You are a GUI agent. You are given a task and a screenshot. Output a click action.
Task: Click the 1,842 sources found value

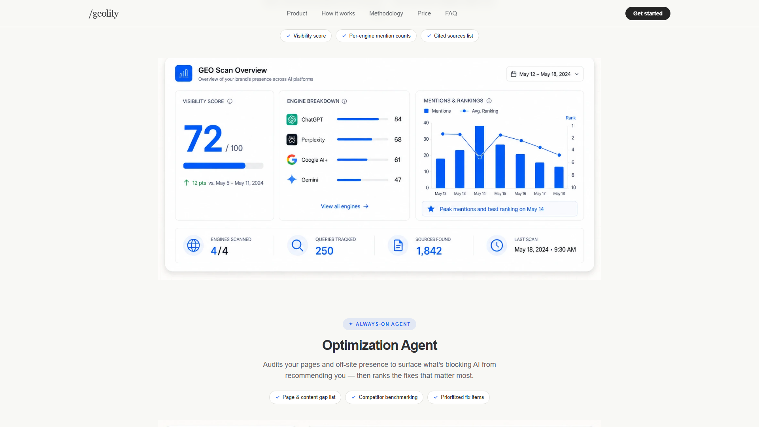429,251
